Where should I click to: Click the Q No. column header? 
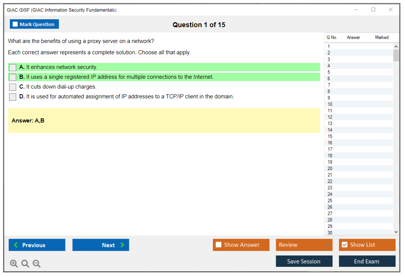pyautogui.click(x=332, y=37)
